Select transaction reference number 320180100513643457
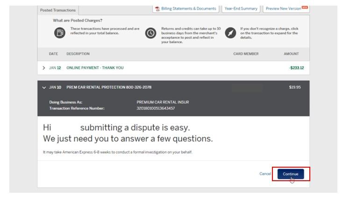The image size is (343, 197). [x=156, y=109]
